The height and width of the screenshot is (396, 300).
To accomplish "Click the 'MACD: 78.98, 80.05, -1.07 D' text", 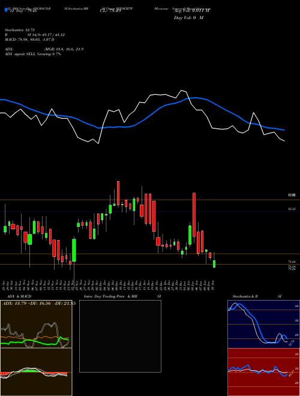I will 29,40.
